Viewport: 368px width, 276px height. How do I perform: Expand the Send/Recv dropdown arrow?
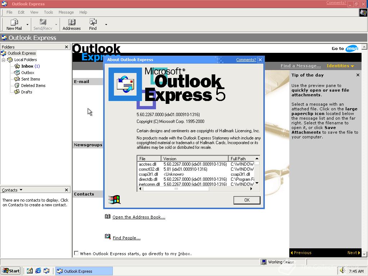pyautogui.click(x=56, y=24)
